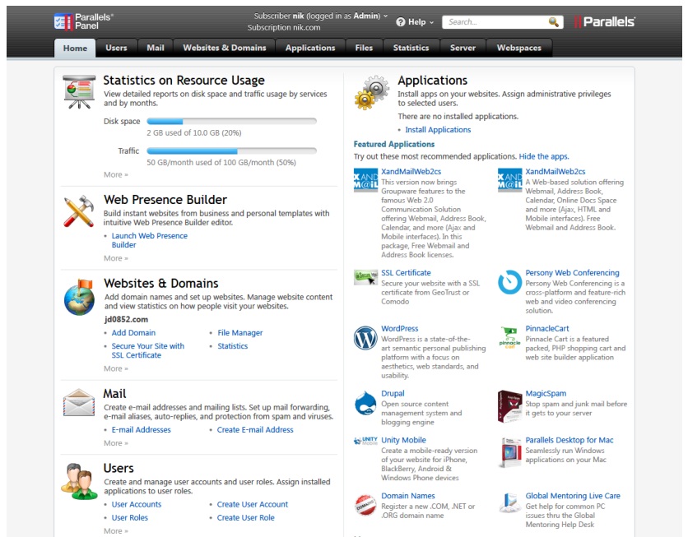Open the Drupal application link
Screen dimensions: 688x537
pyautogui.click(x=393, y=393)
